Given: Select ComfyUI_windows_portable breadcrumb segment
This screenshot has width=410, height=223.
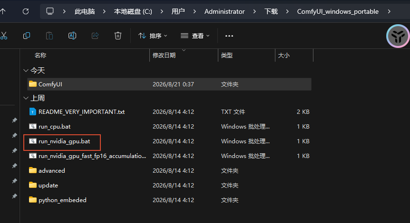Looking at the screenshot, I should point(338,11).
